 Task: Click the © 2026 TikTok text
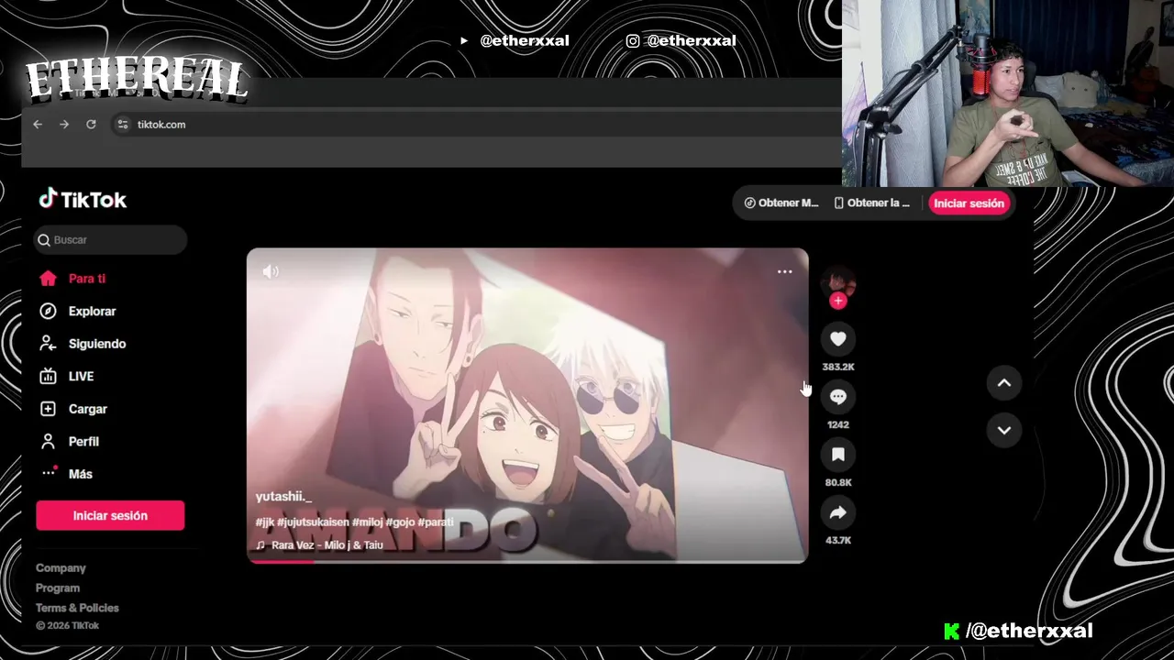pos(67,626)
